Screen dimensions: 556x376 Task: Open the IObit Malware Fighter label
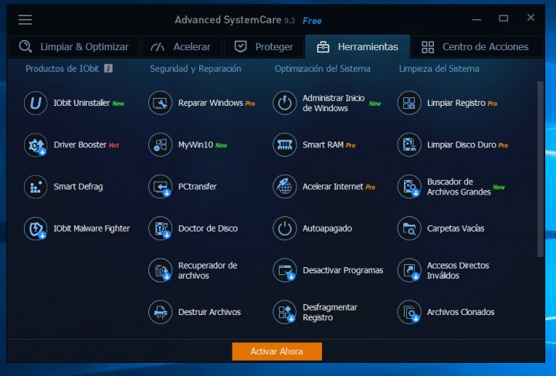(x=91, y=229)
